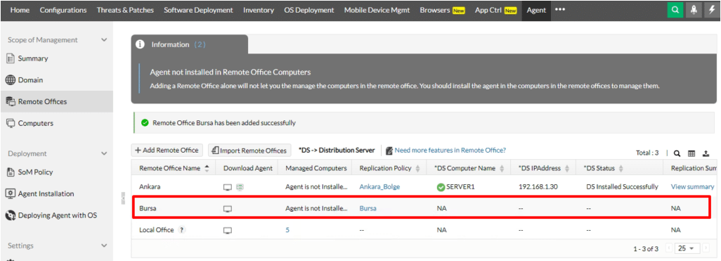Click the Deploying Agent with OS icon

click(x=10, y=215)
